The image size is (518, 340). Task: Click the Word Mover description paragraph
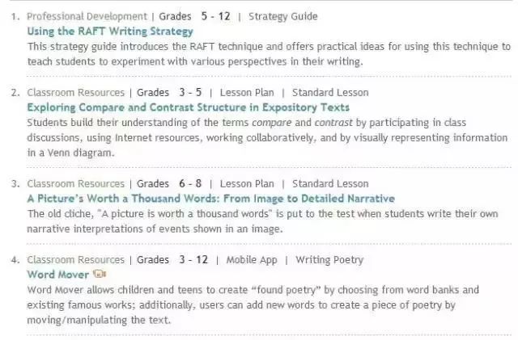(253, 305)
